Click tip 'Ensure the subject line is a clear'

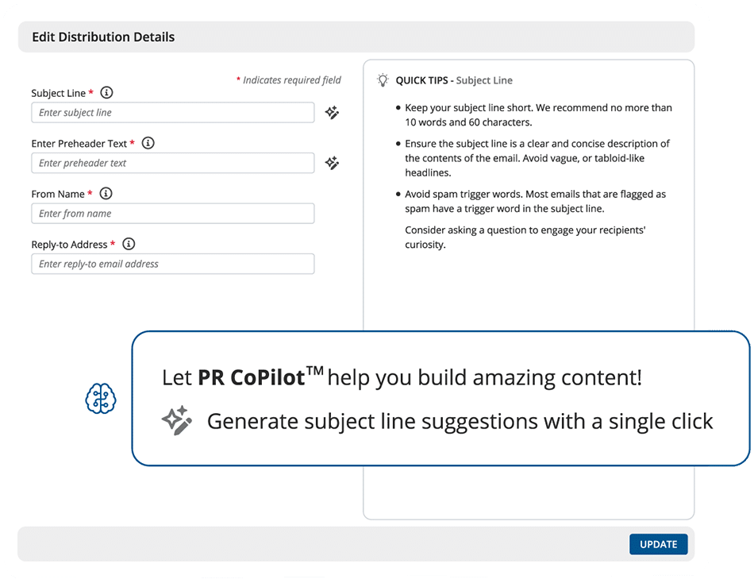tap(537, 158)
